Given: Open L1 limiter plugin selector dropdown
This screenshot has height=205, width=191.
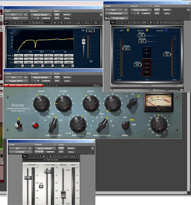Looking at the screenshot, I should coord(21,152).
